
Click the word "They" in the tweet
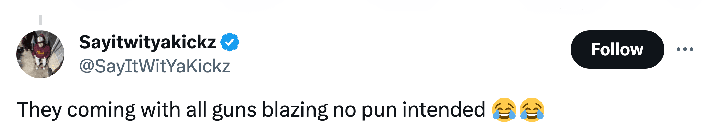pos(39,110)
